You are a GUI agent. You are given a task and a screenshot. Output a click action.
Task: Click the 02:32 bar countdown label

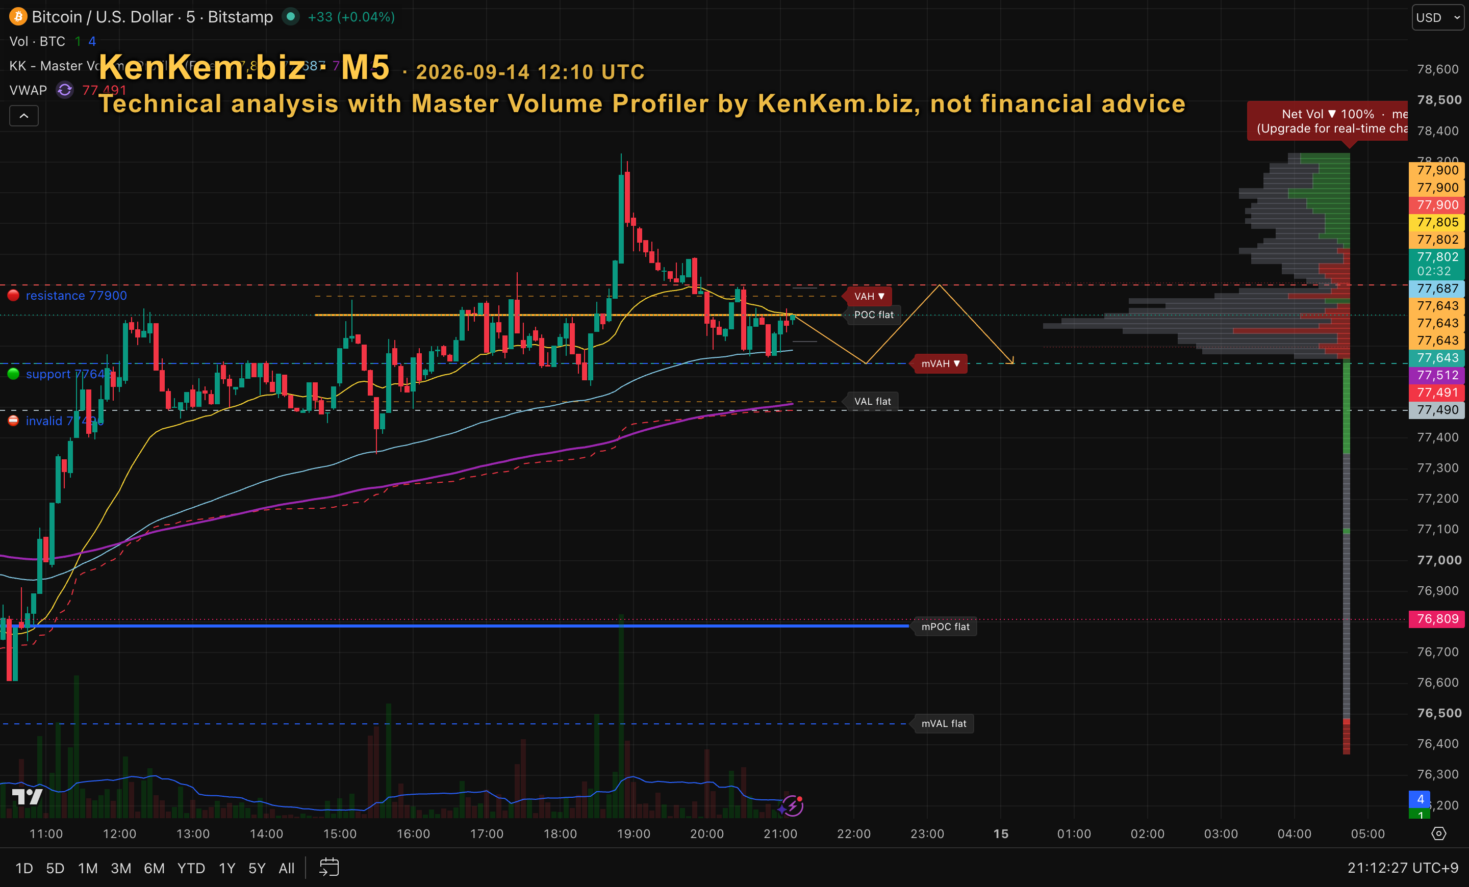click(1434, 271)
